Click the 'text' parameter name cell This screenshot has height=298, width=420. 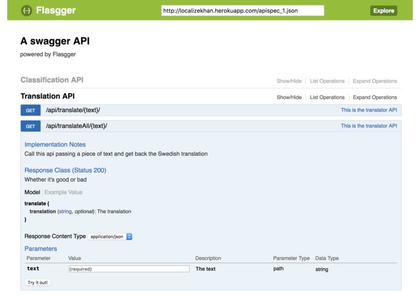(x=33, y=268)
